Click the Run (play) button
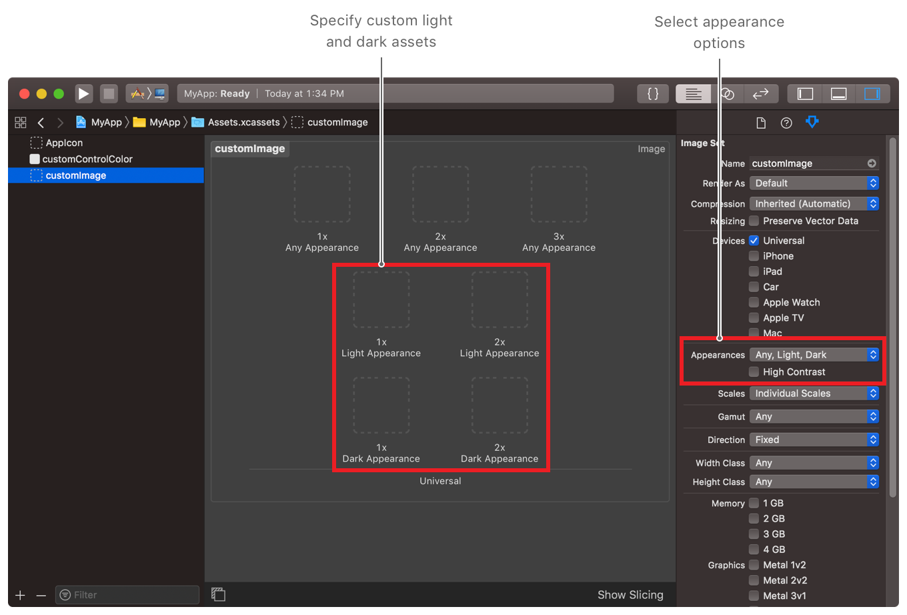 pos(83,93)
